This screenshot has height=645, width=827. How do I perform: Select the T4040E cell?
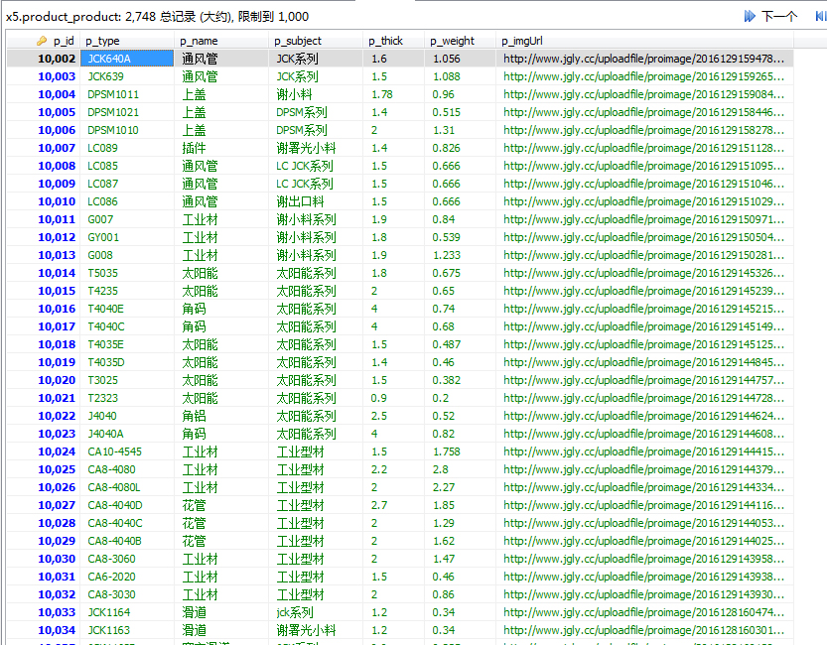click(127, 309)
